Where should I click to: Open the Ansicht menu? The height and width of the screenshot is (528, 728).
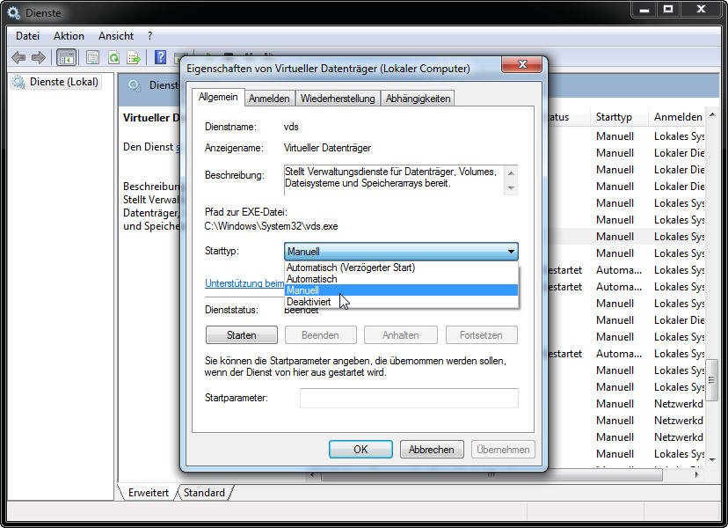click(x=115, y=36)
